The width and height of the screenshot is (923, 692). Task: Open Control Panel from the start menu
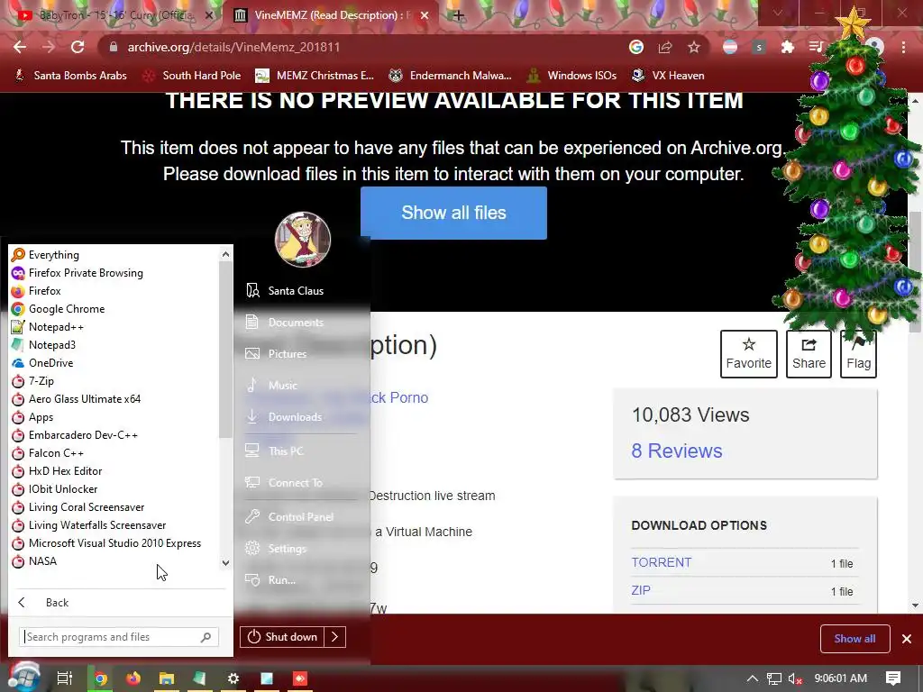tap(301, 516)
